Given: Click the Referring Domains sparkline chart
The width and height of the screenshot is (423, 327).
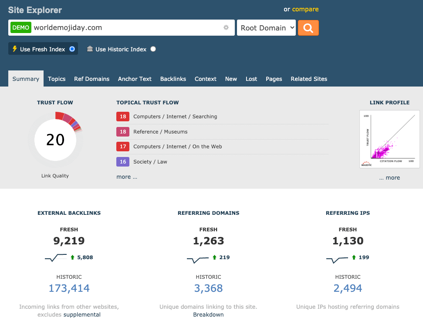Looking at the screenshot, I should (x=198, y=260).
